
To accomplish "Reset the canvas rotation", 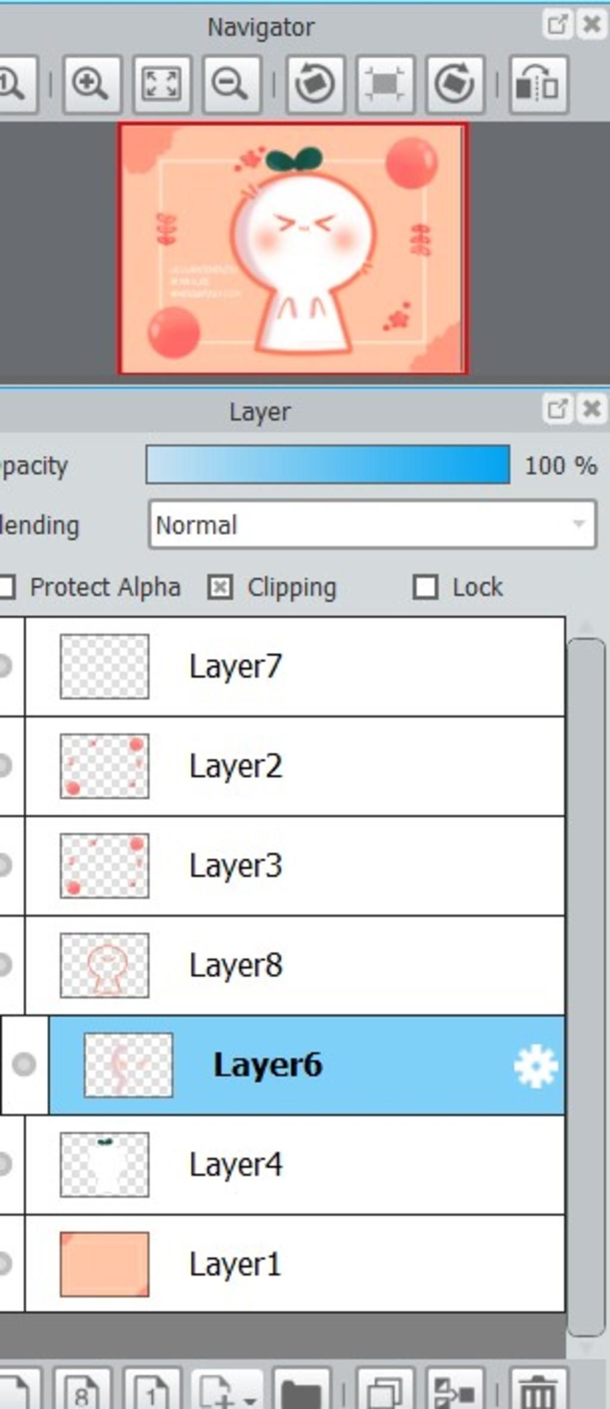I will [385, 84].
